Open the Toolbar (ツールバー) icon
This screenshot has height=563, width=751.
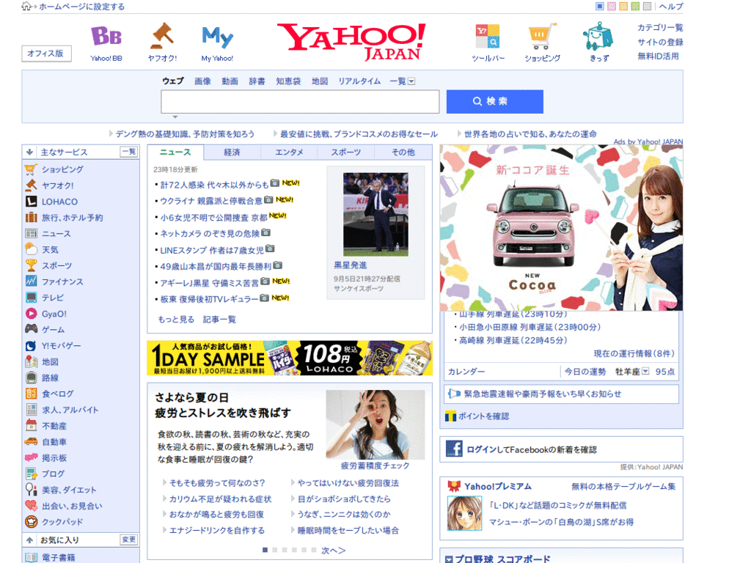(x=488, y=37)
